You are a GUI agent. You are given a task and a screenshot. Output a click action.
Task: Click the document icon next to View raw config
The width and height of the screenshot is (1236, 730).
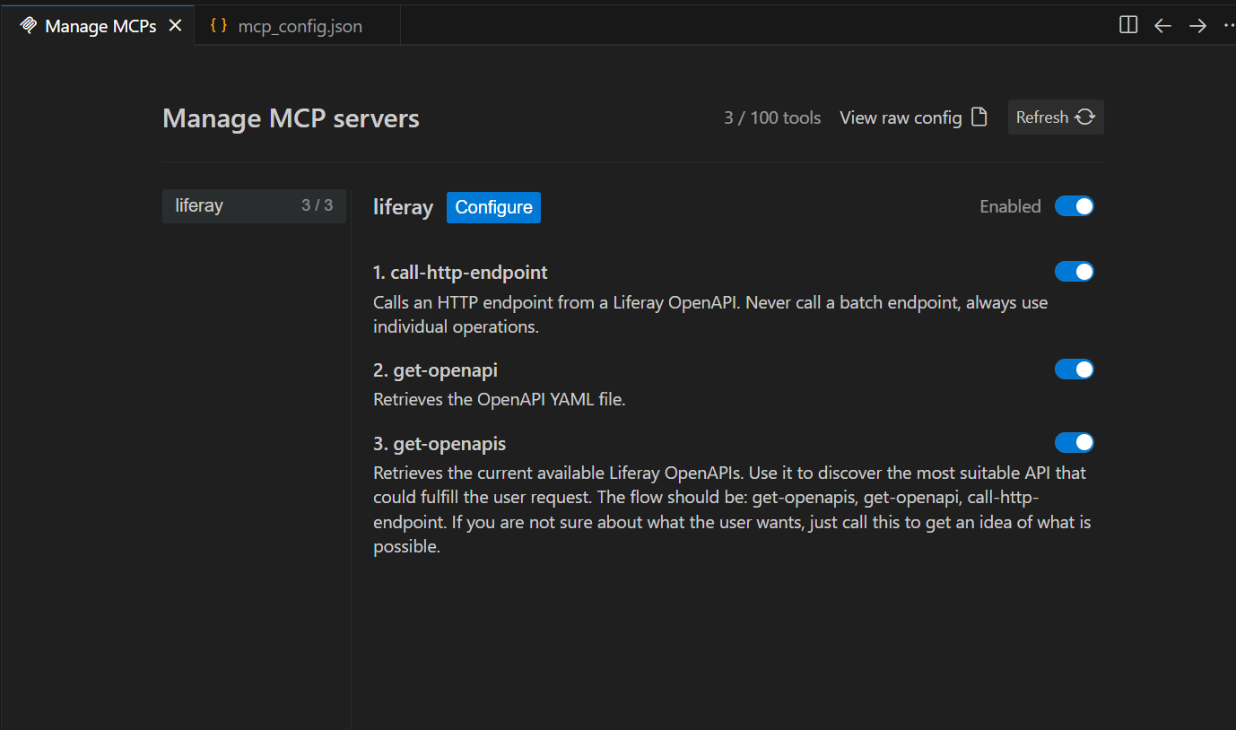(979, 117)
